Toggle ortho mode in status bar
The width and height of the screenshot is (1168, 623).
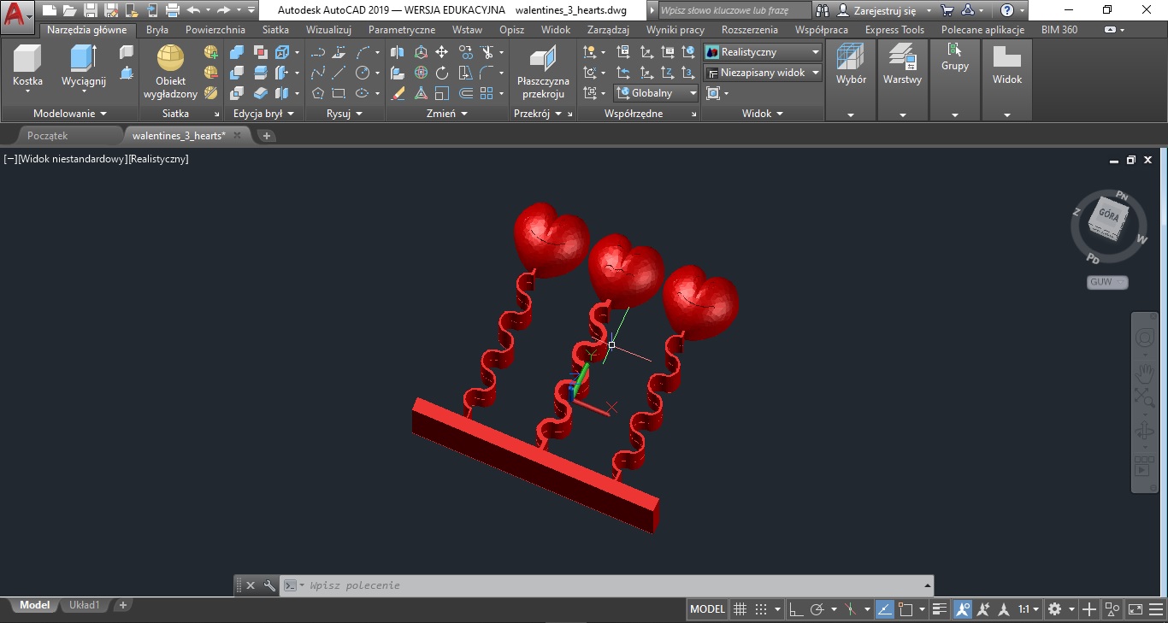pyautogui.click(x=795, y=609)
